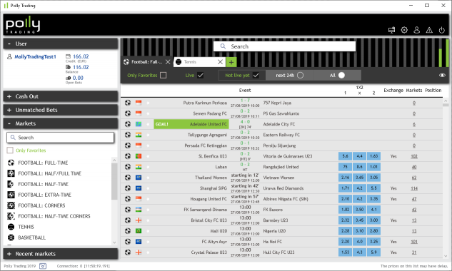Click odds 5.6 for SL Benfica U23
Viewport: 452px width, 271px height.
coord(345,156)
